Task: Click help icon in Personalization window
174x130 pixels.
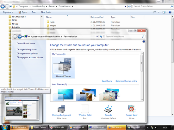Action: pos(144,42)
